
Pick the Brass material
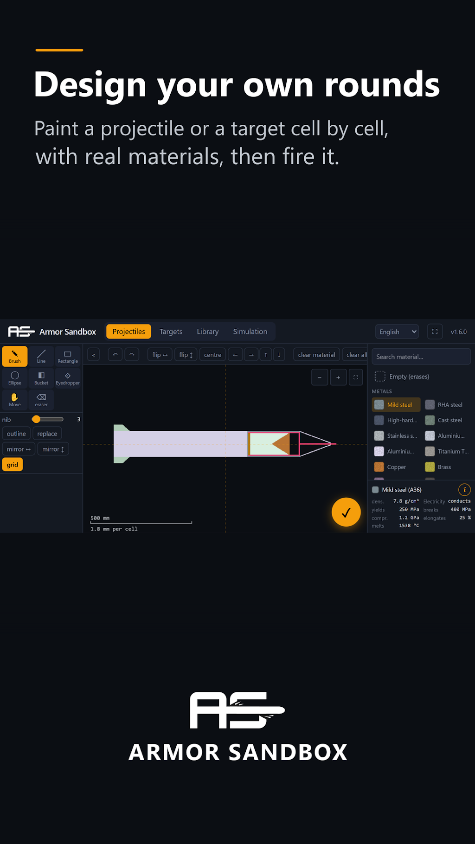click(447, 467)
